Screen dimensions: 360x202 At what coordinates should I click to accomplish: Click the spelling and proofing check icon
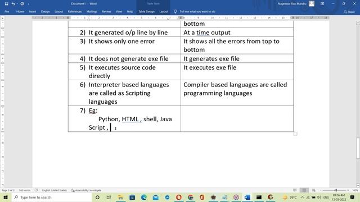pos(37,190)
